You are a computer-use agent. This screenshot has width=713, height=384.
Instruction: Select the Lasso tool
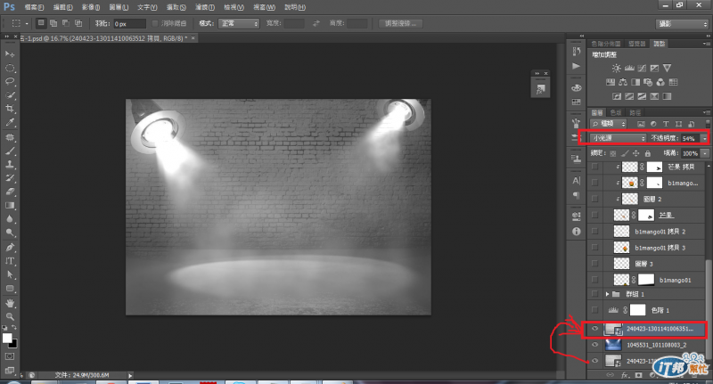(x=10, y=82)
